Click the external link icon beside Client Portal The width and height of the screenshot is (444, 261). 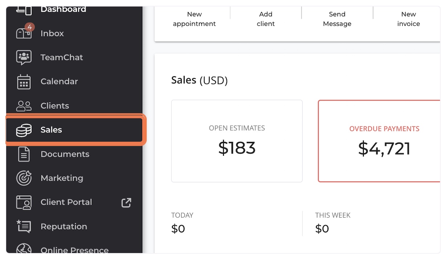pos(126,202)
